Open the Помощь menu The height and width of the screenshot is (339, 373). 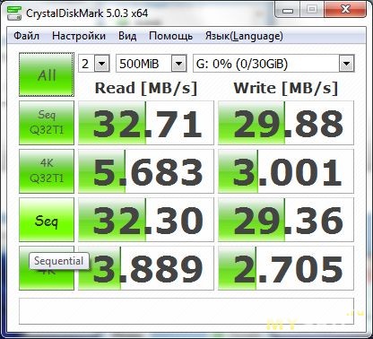coord(170,36)
